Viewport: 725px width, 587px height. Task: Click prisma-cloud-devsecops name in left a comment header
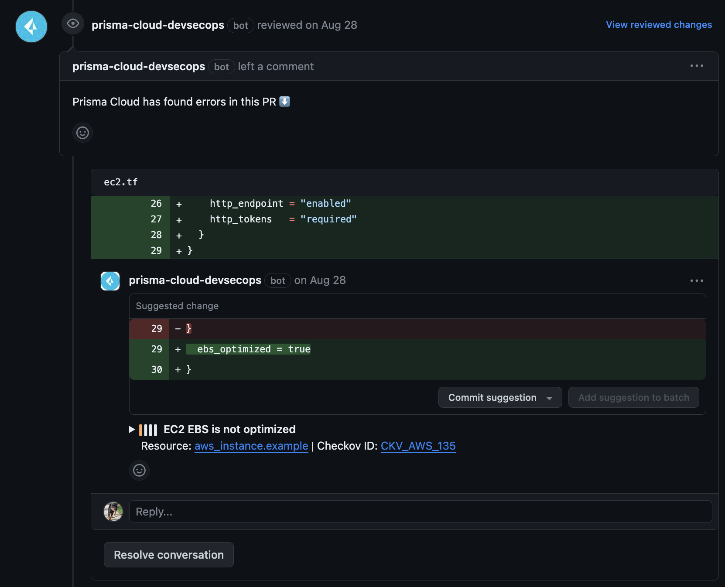pyautogui.click(x=139, y=67)
